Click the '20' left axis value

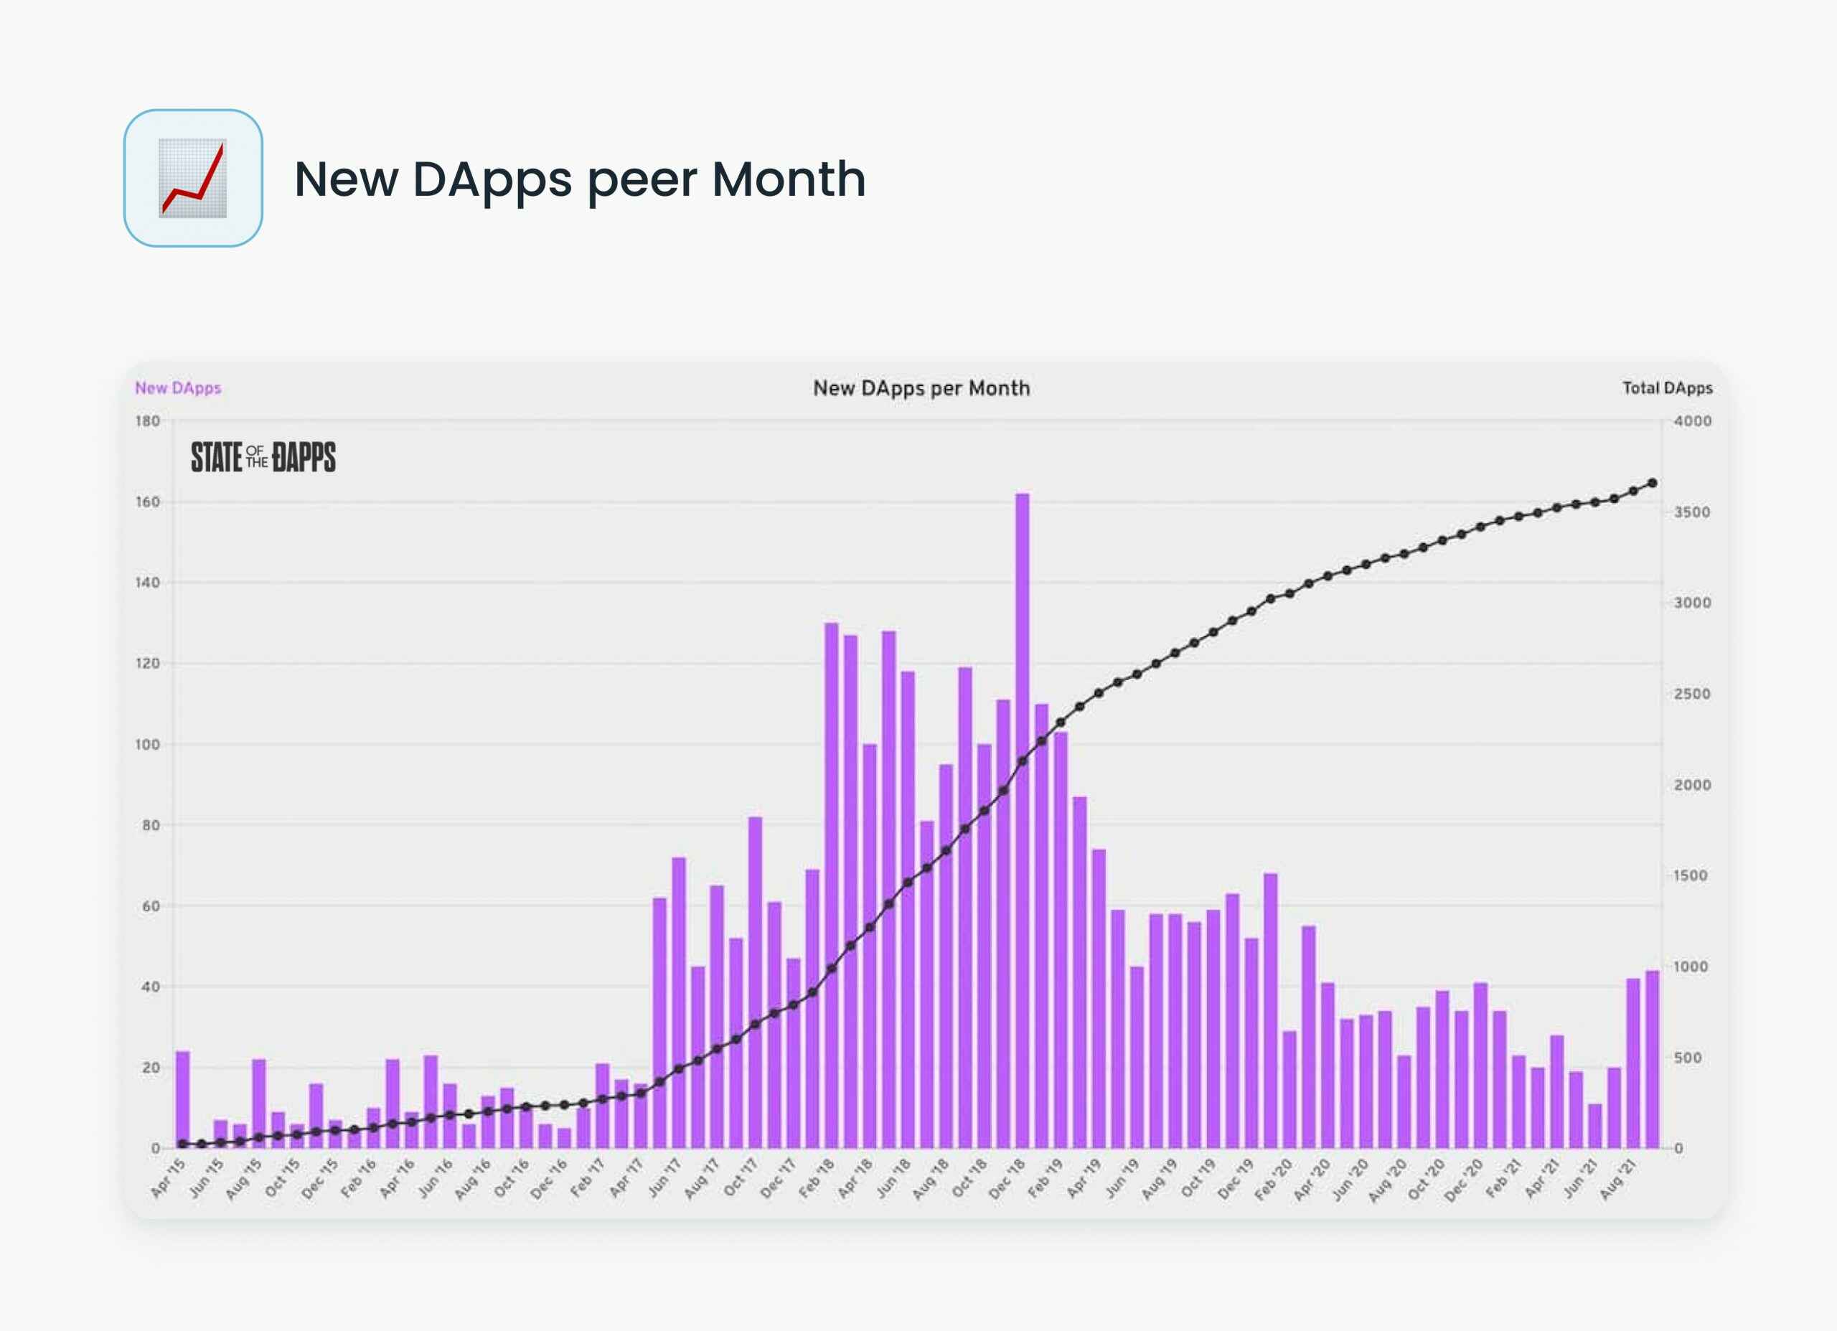pos(151,1068)
